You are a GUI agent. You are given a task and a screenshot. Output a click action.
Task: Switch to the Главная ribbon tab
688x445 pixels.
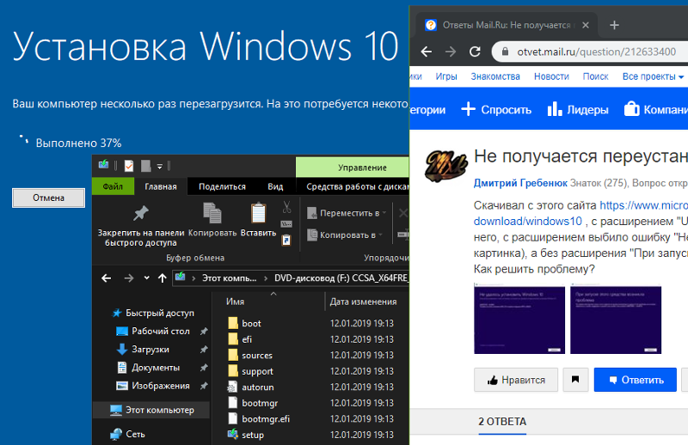tap(161, 186)
